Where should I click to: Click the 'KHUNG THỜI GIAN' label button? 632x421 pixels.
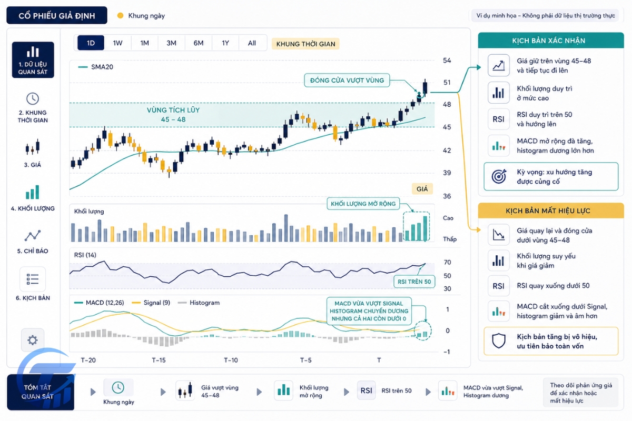pyautogui.click(x=305, y=44)
